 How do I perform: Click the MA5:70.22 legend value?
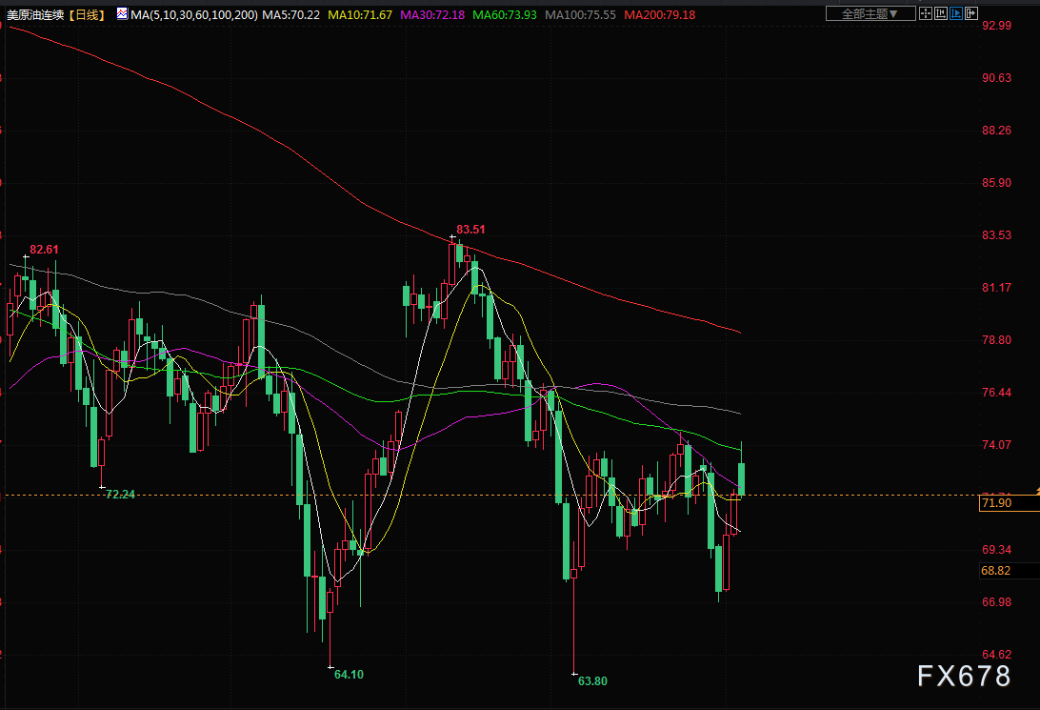[290, 14]
